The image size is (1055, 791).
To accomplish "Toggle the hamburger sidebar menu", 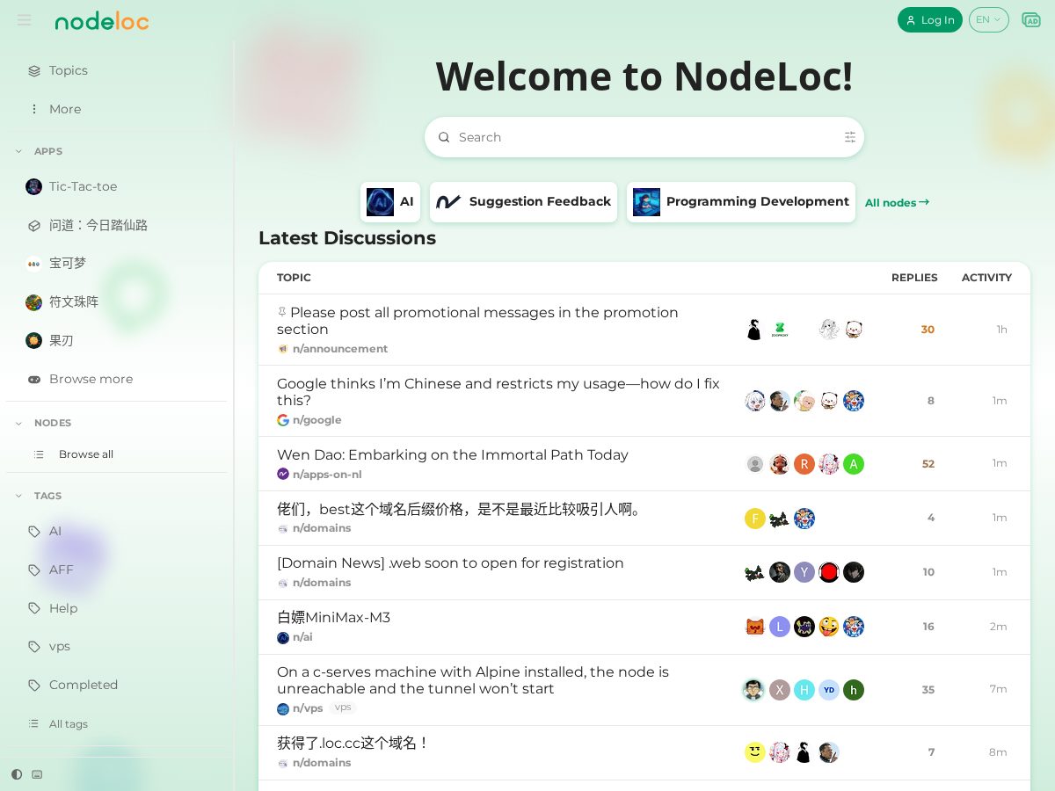I will pos(24,20).
